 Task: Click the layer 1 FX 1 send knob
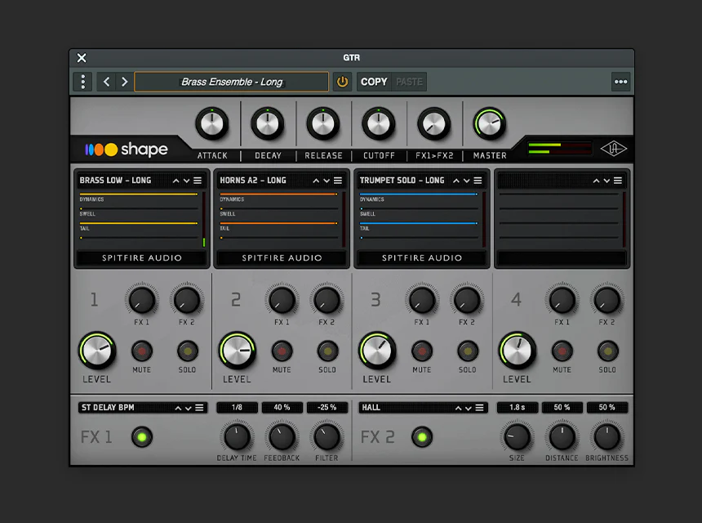(x=141, y=300)
